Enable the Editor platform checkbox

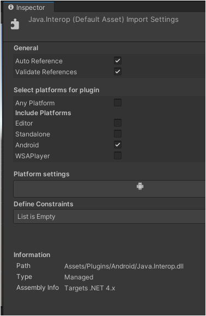(118, 123)
